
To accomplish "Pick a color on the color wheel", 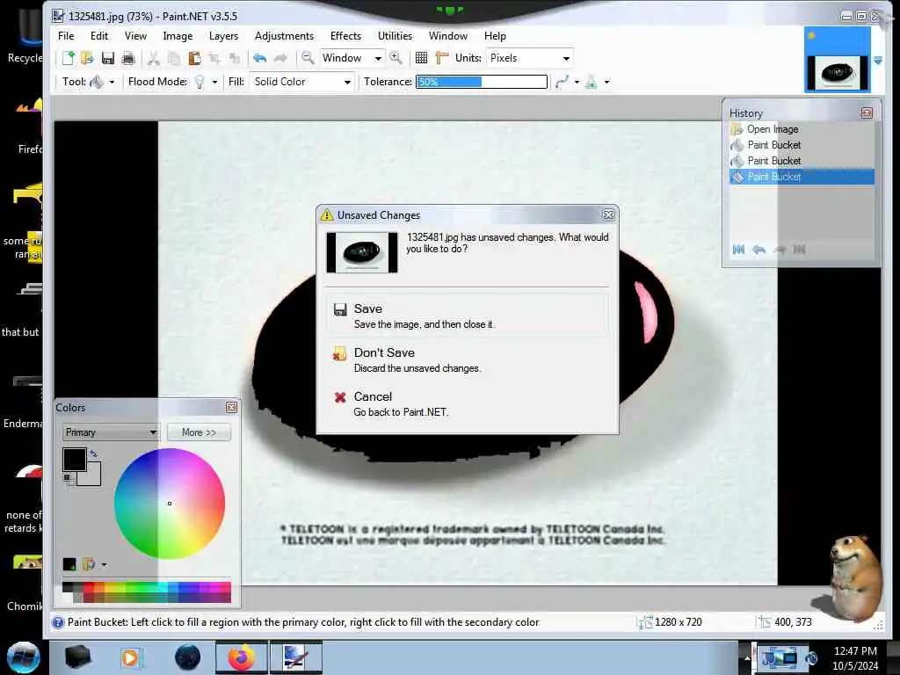I will (x=170, y=504).
